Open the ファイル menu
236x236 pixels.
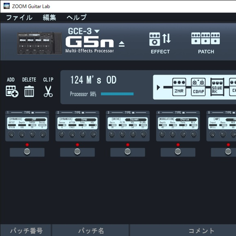pos(19,17)
